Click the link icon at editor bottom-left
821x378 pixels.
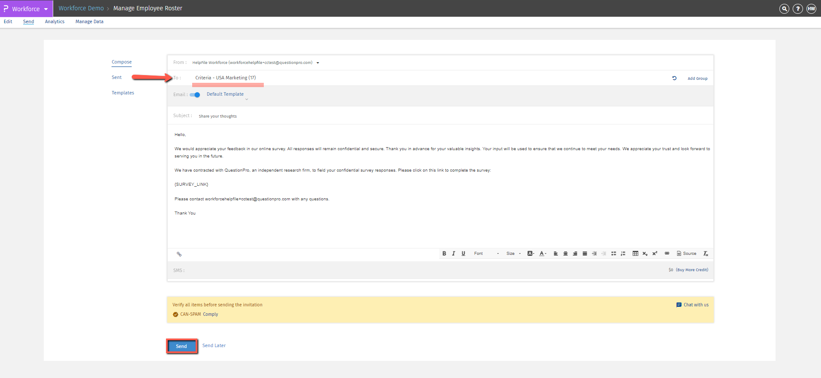coord(179,254)
